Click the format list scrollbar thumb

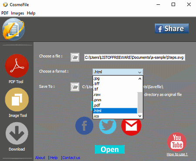[x=140, y=103]
